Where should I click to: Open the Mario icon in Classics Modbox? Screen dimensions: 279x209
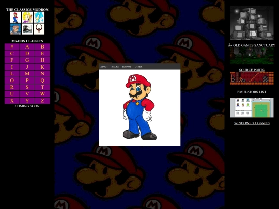point(16,17)
